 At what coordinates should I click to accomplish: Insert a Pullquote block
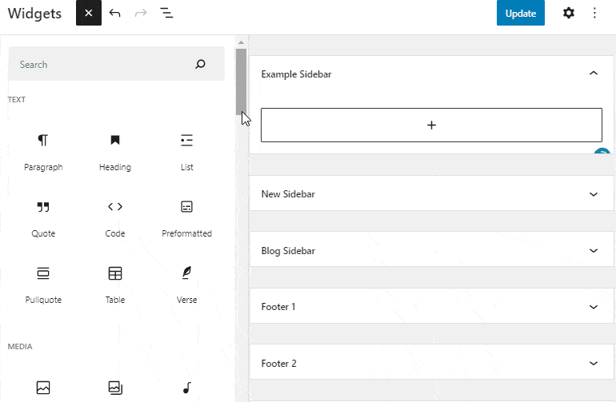[43, 285]
